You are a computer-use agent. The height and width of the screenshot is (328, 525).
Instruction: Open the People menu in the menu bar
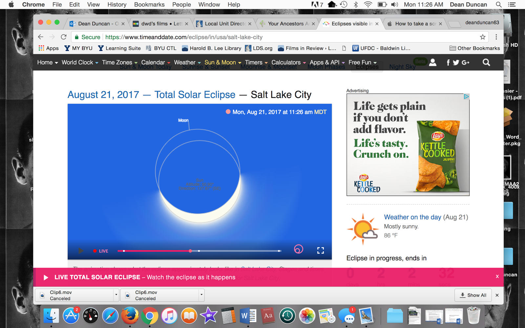point(181,5)
